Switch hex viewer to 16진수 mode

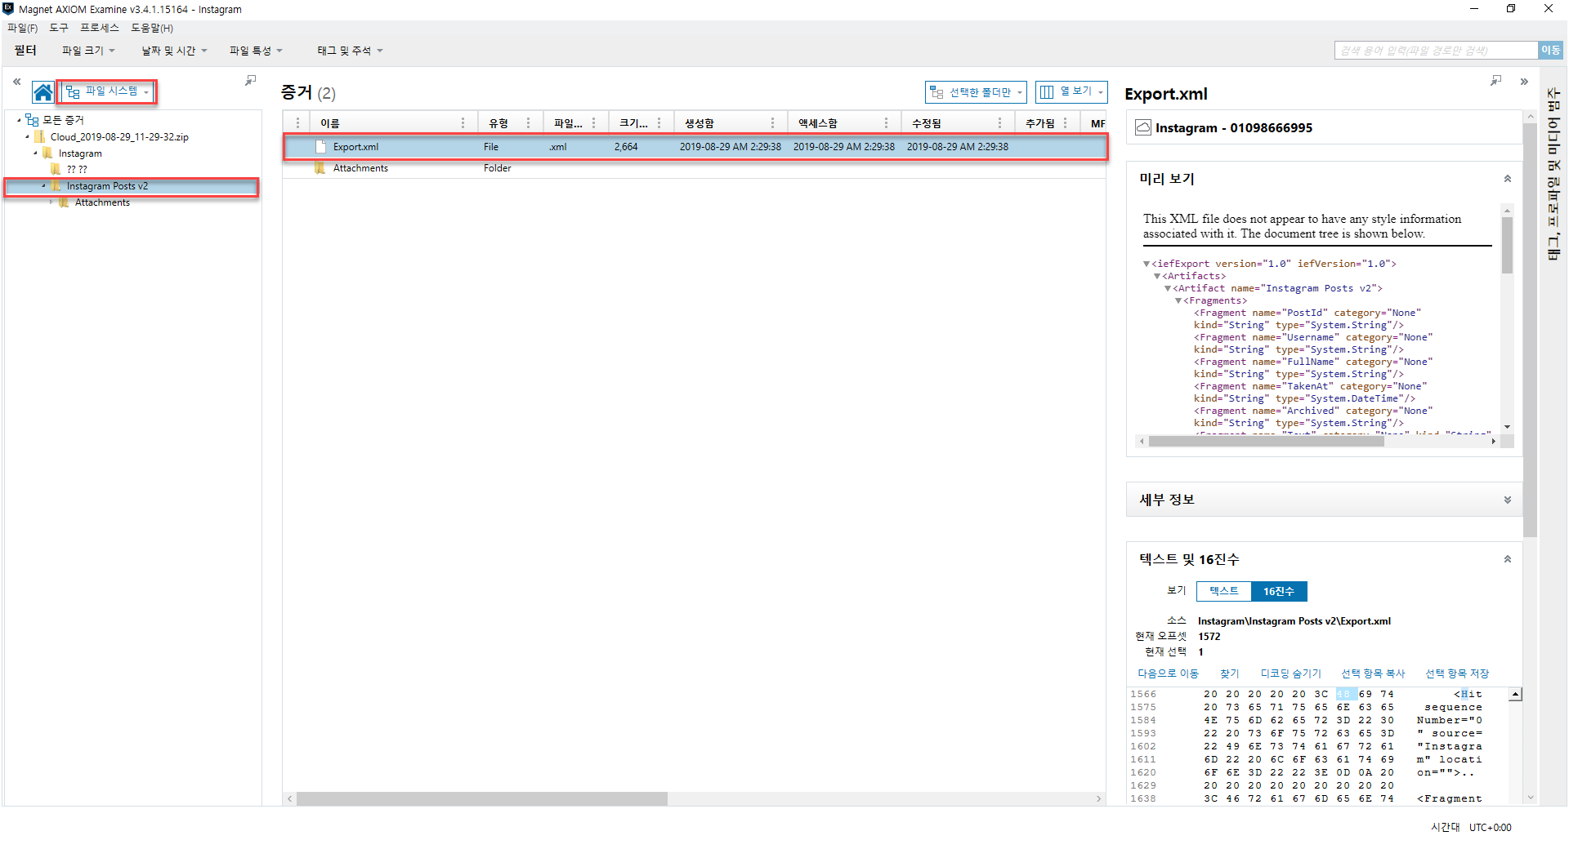coord(1279,591)
